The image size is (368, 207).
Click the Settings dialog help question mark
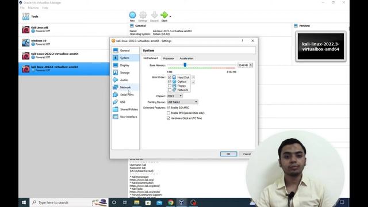[x=243, y=41]
